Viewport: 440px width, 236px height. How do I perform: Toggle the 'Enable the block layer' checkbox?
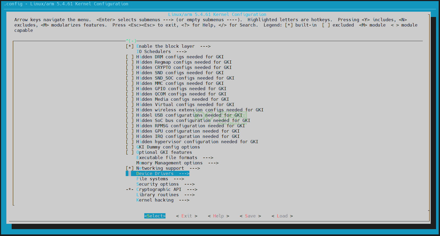coord(130,46)
